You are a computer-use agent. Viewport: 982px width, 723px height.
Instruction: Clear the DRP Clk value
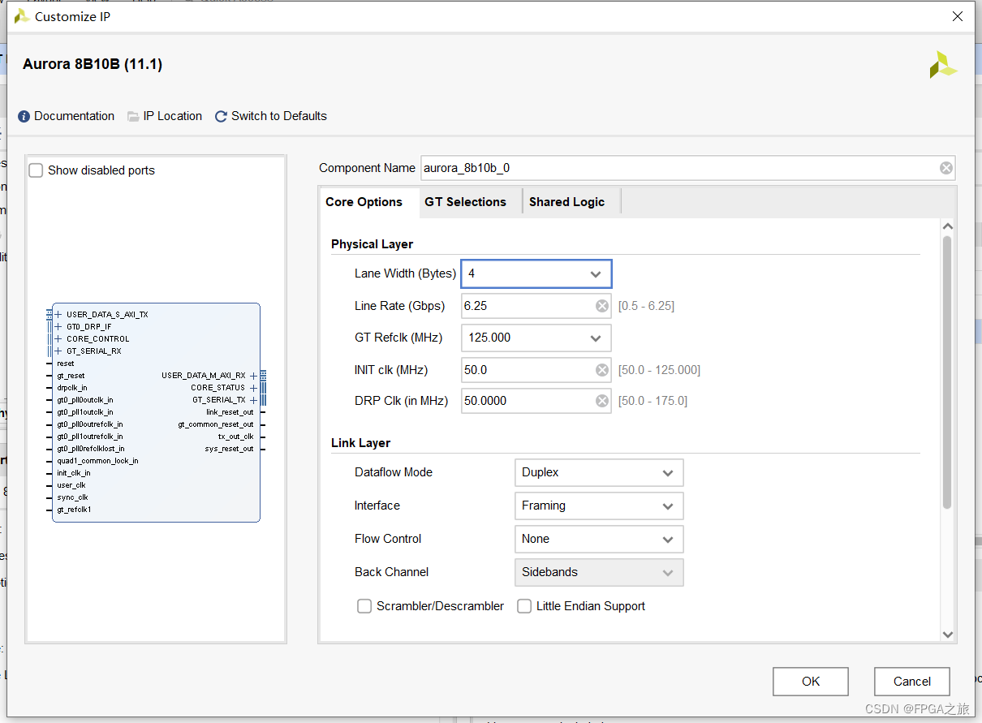[602, 401]
